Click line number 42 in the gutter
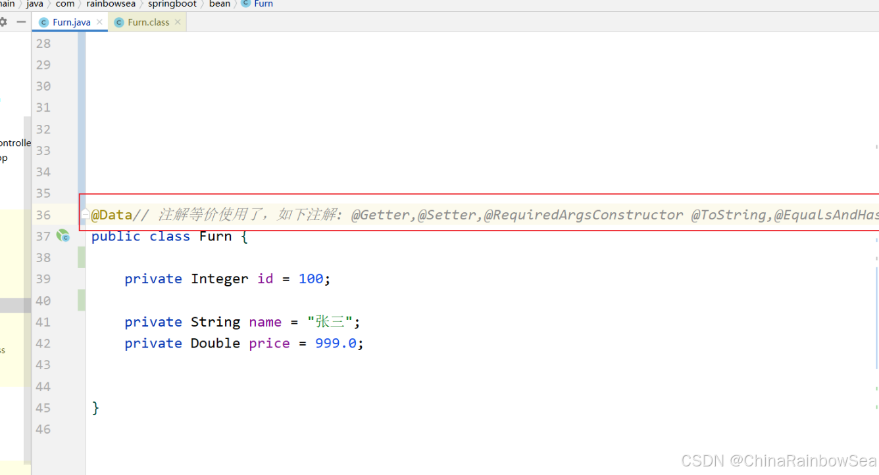The width and height of the screenshot is (879, 475). tap(43, 344)
